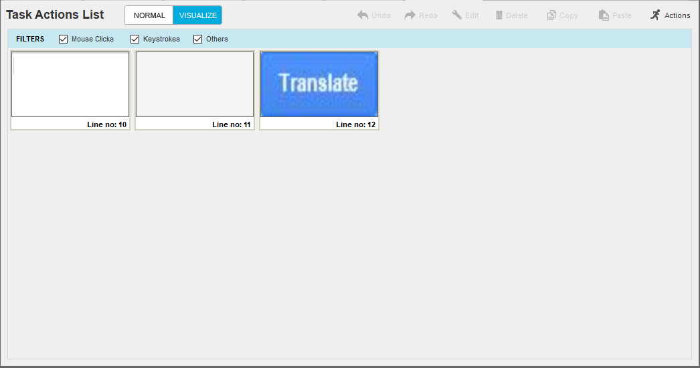Click the Paste clipboard icon
This screenshot has height=368, width=700.
604,15
